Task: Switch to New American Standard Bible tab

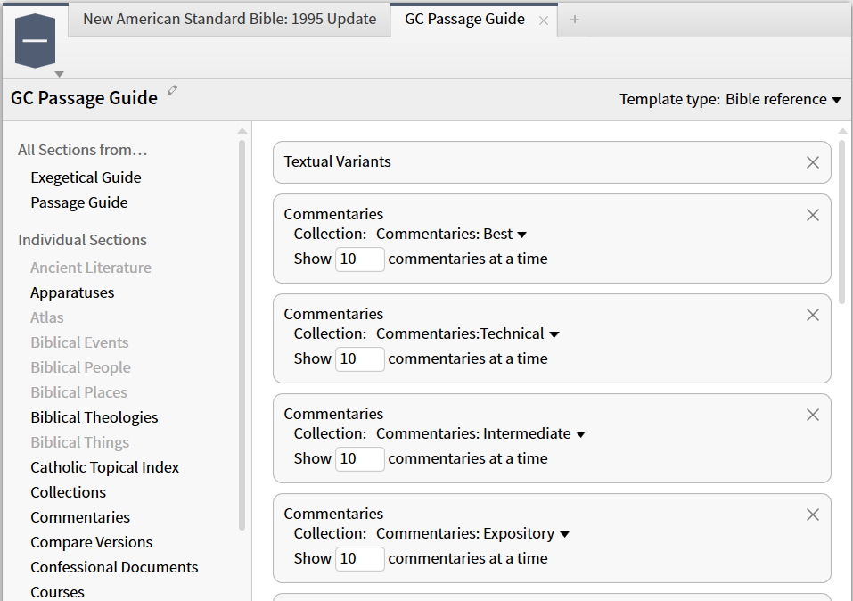Action: [229, 20]
